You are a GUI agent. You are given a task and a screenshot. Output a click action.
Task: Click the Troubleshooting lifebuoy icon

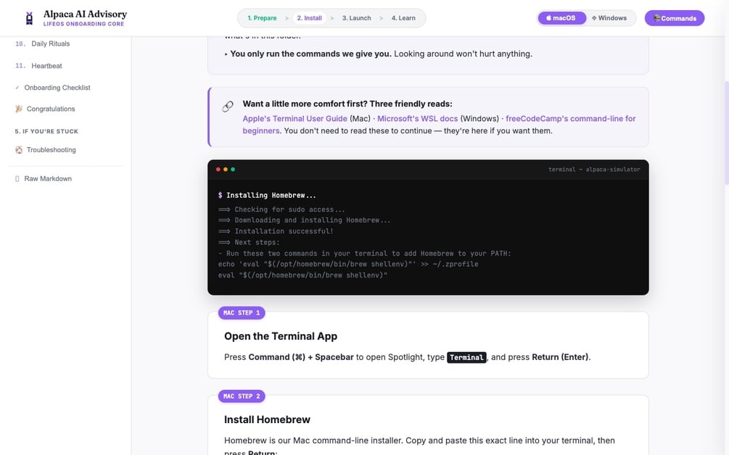19,150
